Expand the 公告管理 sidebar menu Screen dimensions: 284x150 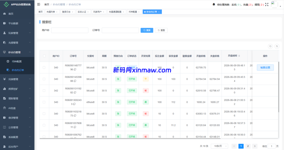[x=17, y=127]
